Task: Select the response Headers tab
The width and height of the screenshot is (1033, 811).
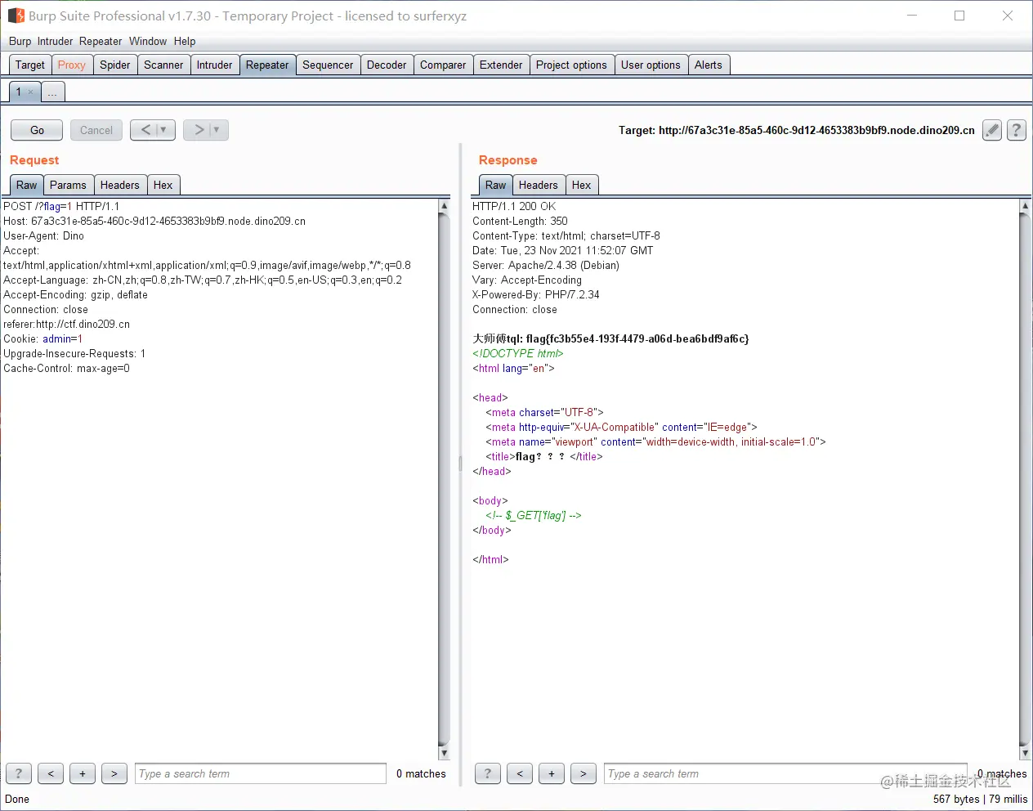Action: pyautogui.click(x=539, y=185)
